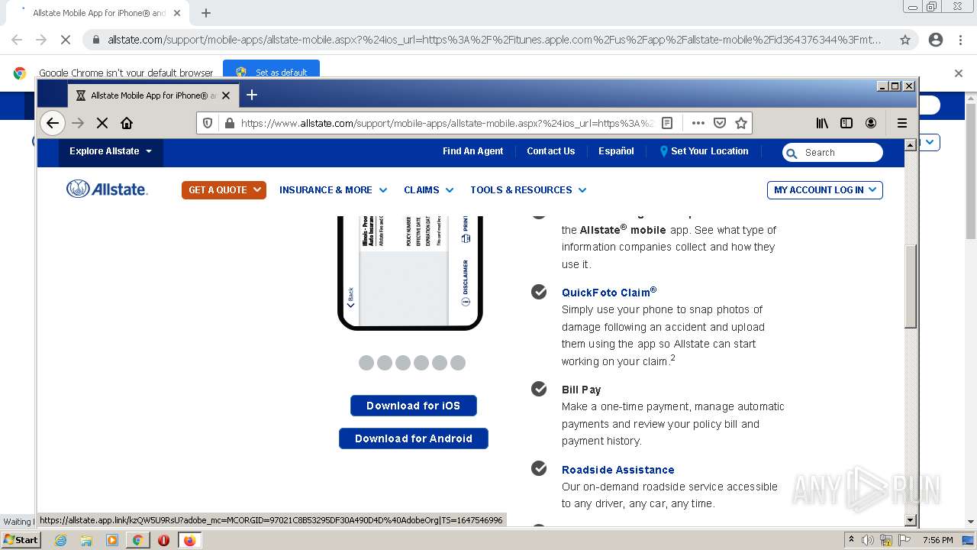Image resolution: width=977 pixels, height=550 pixels.
Task: Select first carousel dot
Action: (366, 363)
